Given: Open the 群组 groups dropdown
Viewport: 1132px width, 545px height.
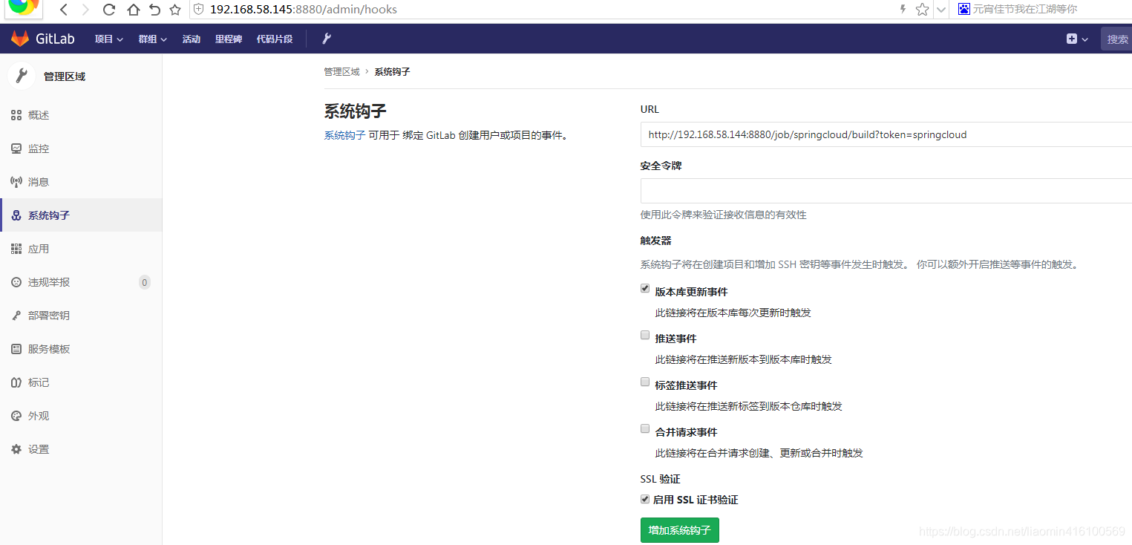Looking at the screenshot, I should coord(151,38).
